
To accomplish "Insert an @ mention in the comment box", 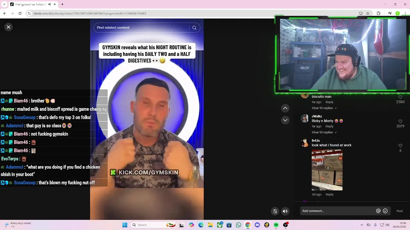I will (x=378, y=211).
